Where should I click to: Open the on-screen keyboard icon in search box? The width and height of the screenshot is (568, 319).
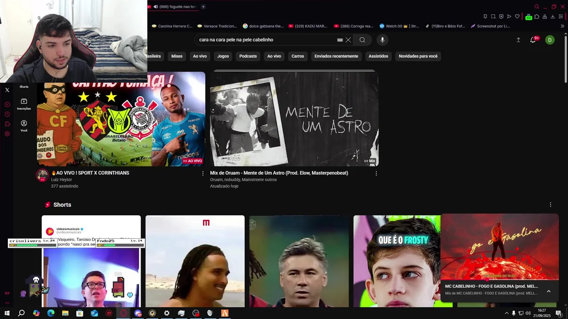point(340,40)
